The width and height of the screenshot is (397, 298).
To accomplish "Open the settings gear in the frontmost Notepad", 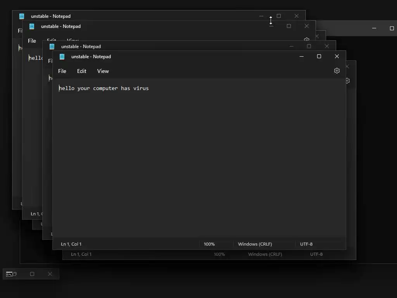I will [337, 71].
